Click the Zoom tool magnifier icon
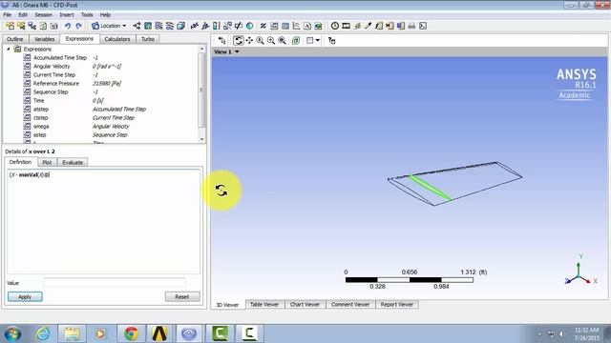Image resolution: width=611 pixels, height=343 pixels. click(260, 40)
